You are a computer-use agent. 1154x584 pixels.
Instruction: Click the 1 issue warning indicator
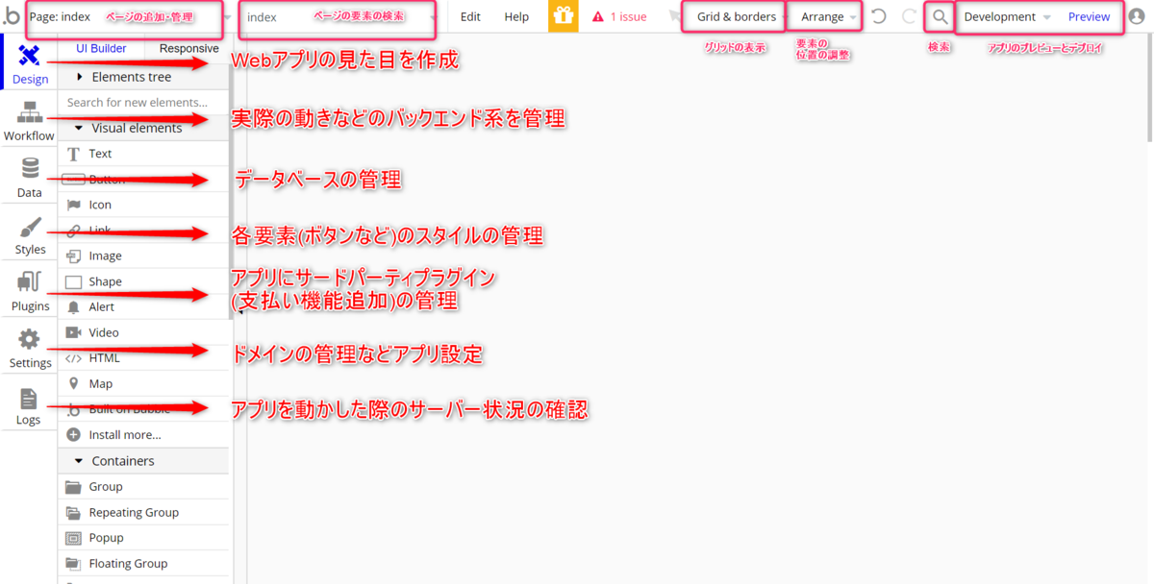click(x=626, y=16)
